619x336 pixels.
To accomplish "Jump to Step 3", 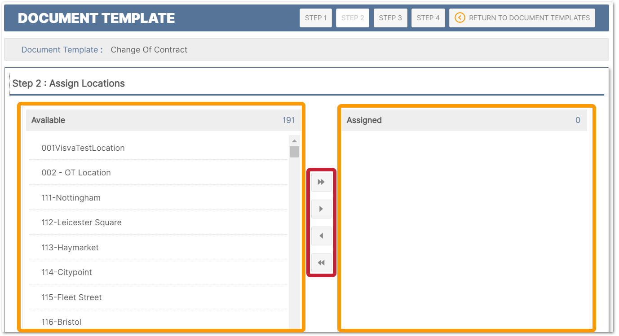I will point(390,18).
